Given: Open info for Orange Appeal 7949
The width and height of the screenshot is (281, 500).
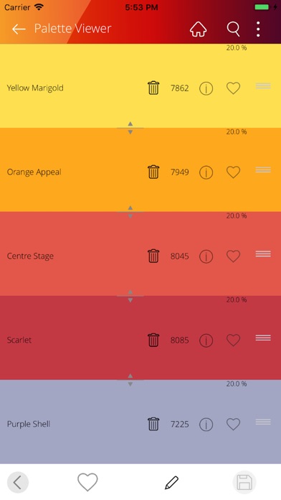Looking at the screenshot, I should 206,172.
